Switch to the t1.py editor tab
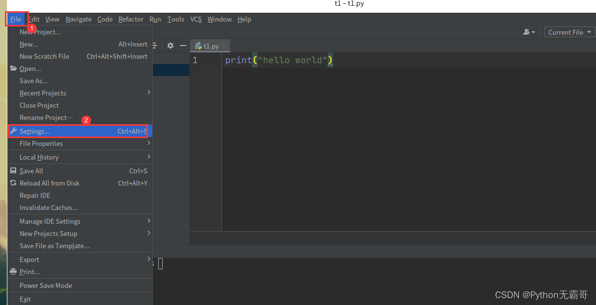Image resolution: width=596 pixels, height=305 pixels. click(x=211, y=46)
